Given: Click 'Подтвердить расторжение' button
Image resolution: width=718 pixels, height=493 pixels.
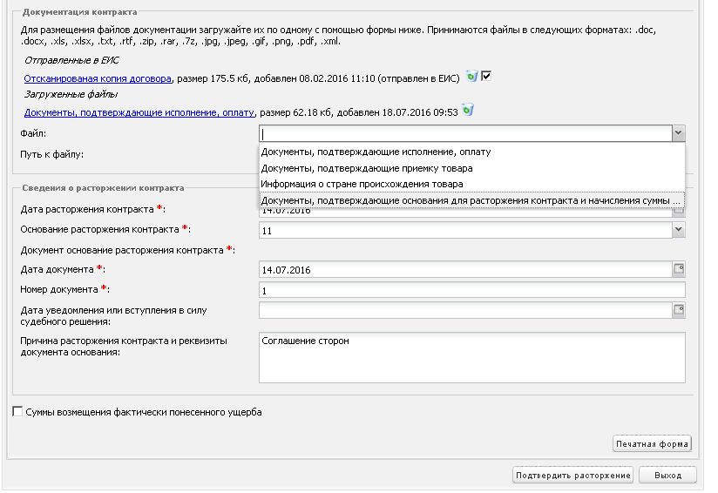Looking at the screenshot, I should click(x=572, y=476).
